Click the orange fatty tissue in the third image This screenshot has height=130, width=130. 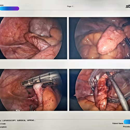49,99
